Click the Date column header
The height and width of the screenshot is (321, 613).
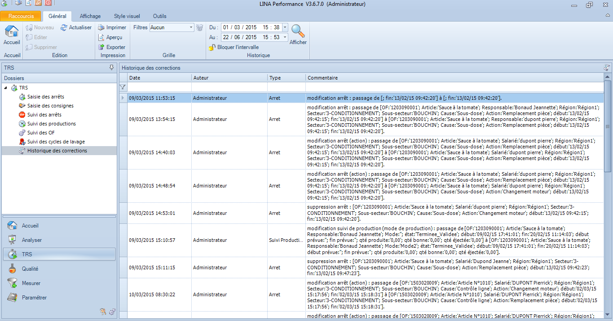(159, 78)
